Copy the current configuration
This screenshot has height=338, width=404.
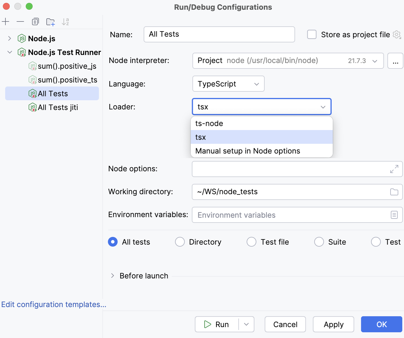tap(35, 21)
